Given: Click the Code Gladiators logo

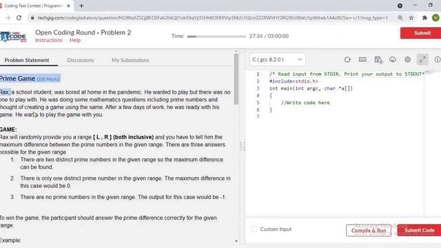Looking at the screenshot, I should click(x=14, y=37).
